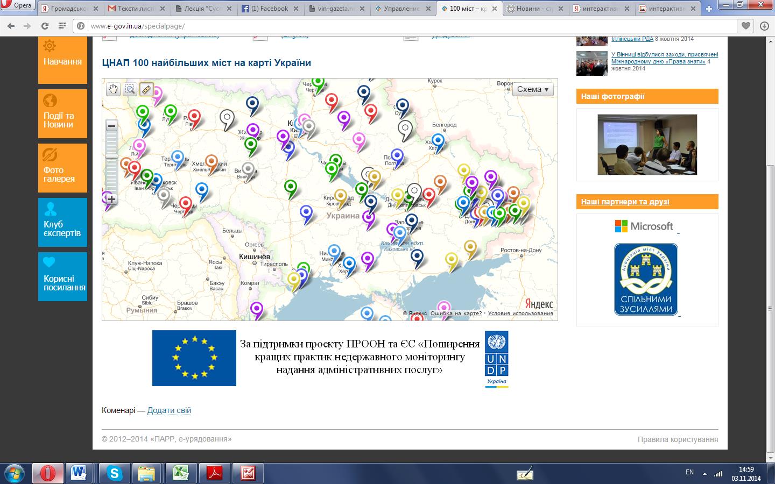This screenshot has width=775, height=484.
Task: Open the Корисні посилання section
Action: (62, 276)
